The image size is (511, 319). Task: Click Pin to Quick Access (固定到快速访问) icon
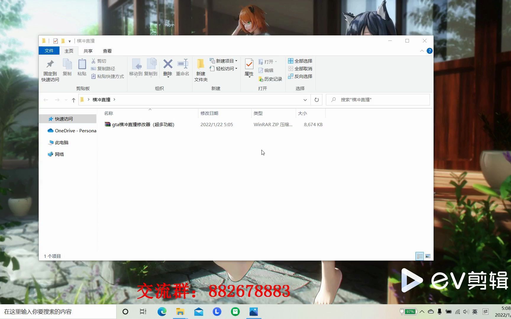coord(50,64)
